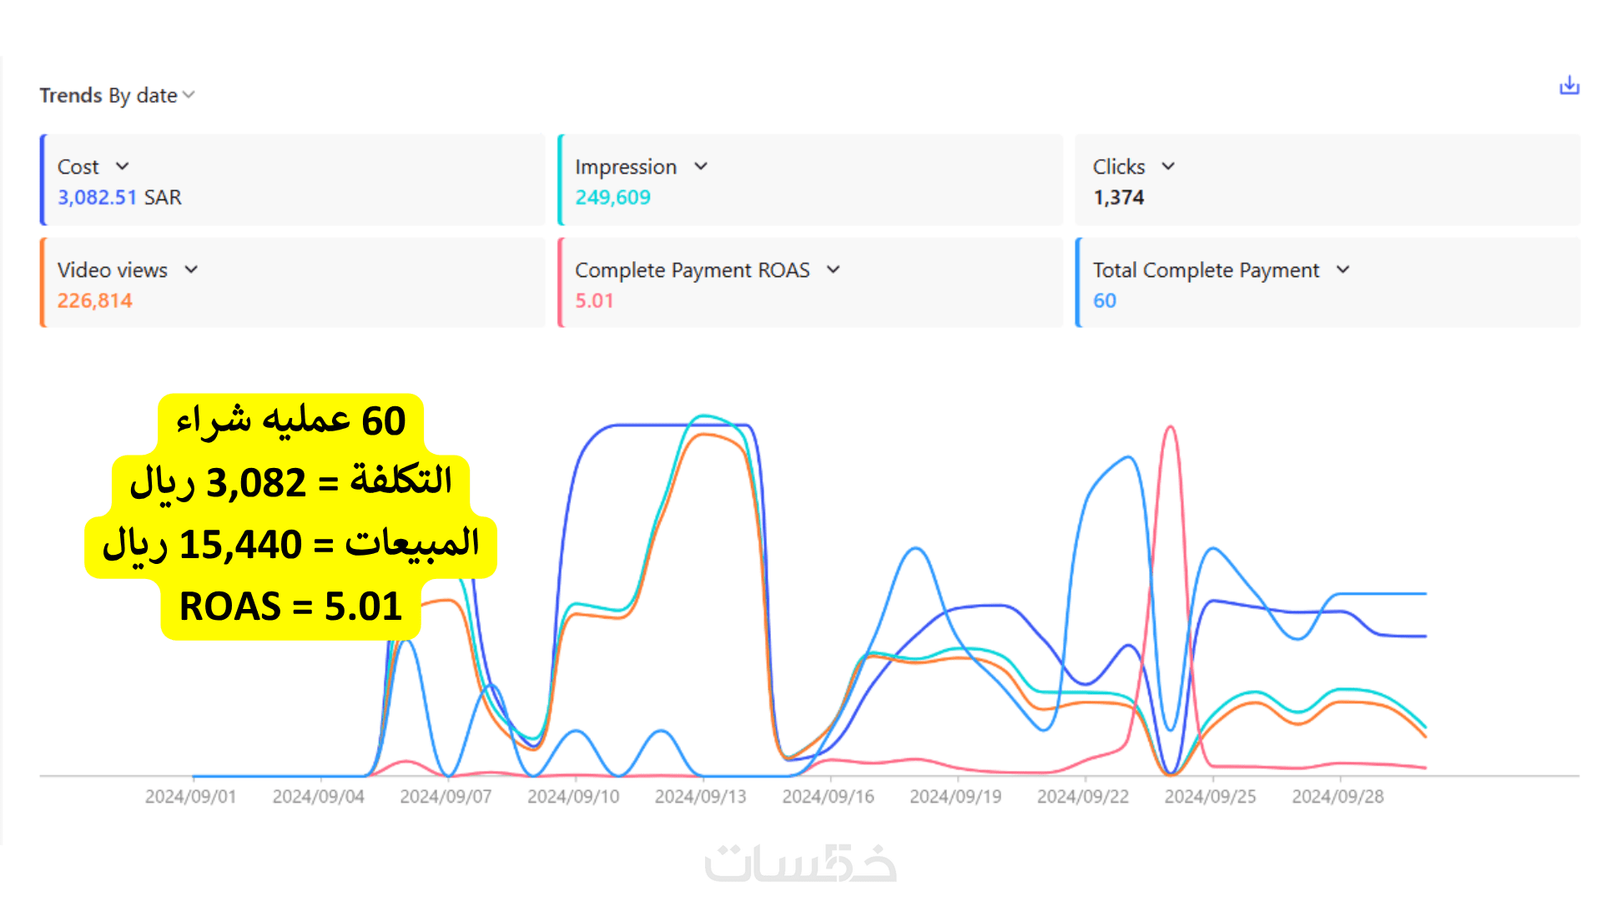1602x901 pixels.
Task: Click the 2024/09/28 axis date label
Action: [1338, 797]
